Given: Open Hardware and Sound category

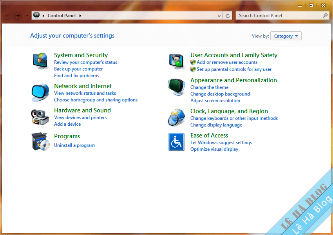Looking at the screenshot, I should coord(82,110).
